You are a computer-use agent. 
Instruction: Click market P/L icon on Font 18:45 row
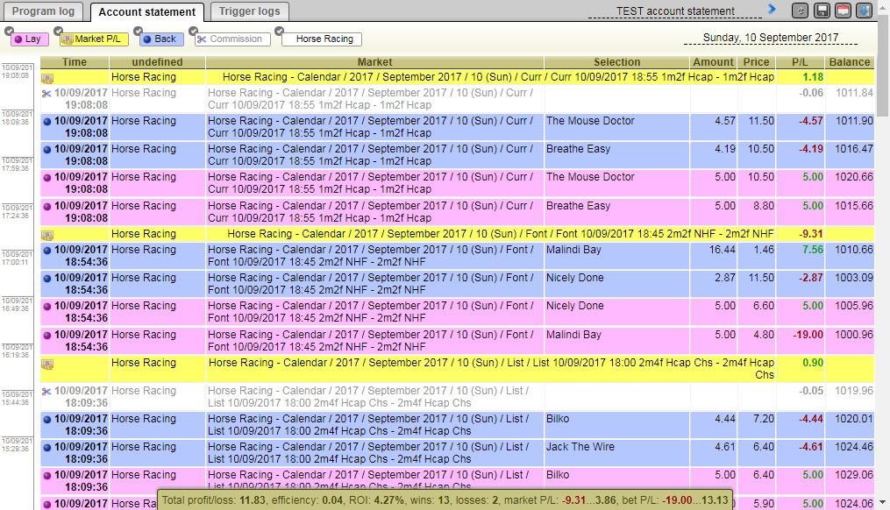[x=47, y=234]
